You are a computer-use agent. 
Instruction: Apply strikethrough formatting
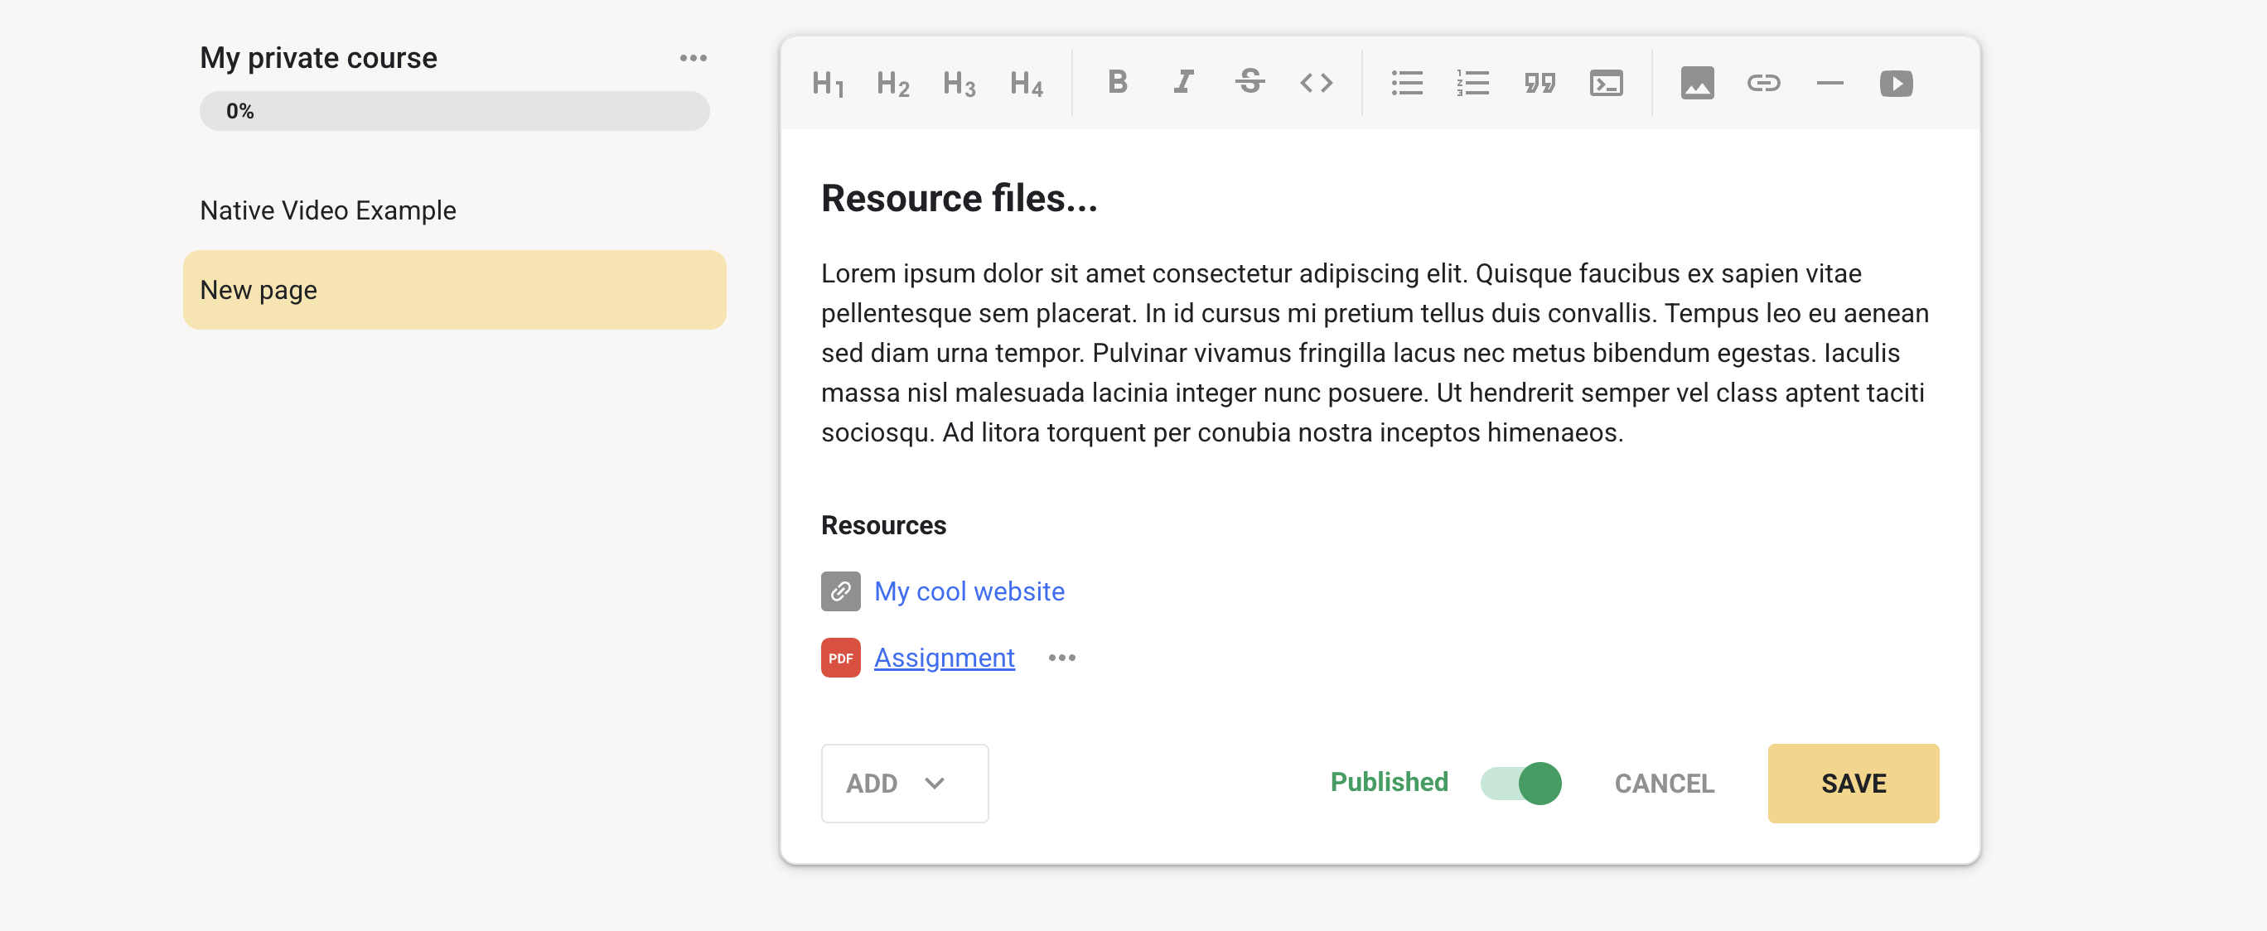(x=1250, y=83)
